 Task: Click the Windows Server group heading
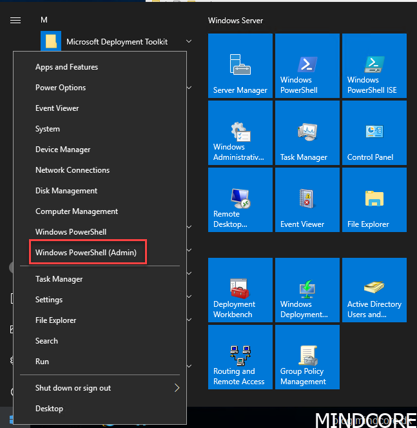(235, 21)
